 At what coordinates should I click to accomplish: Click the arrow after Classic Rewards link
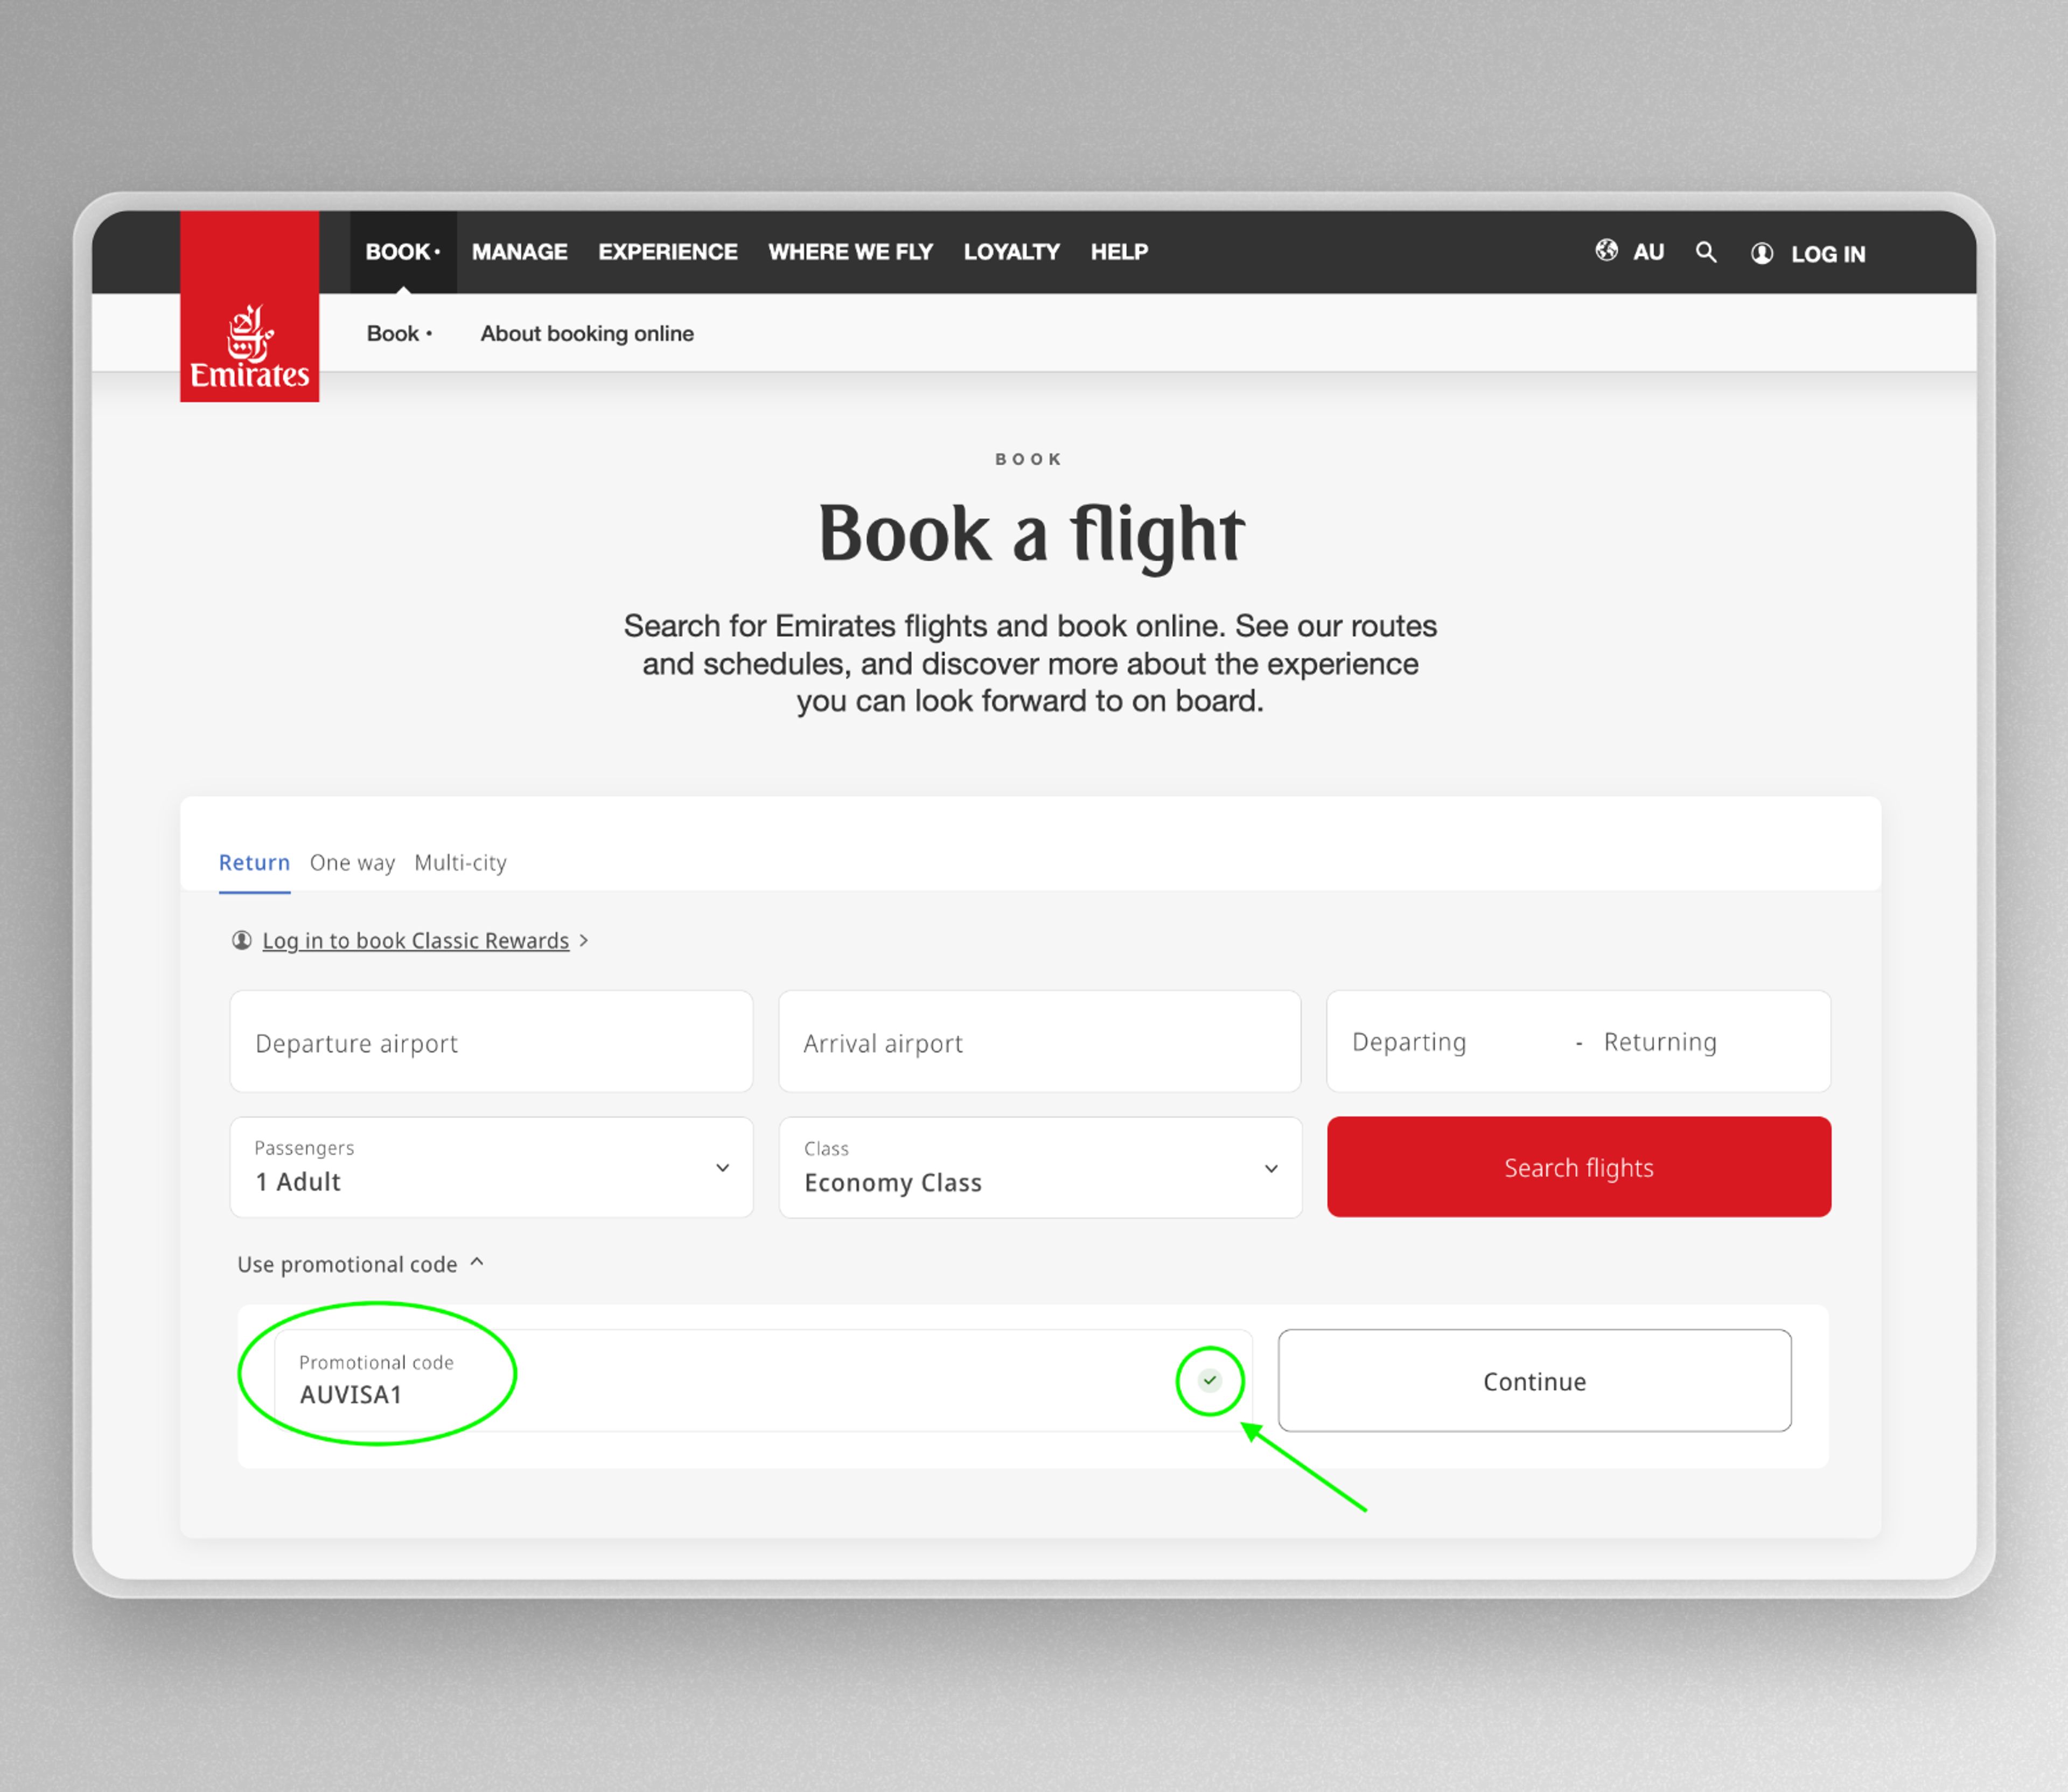[x=584, y=940]
